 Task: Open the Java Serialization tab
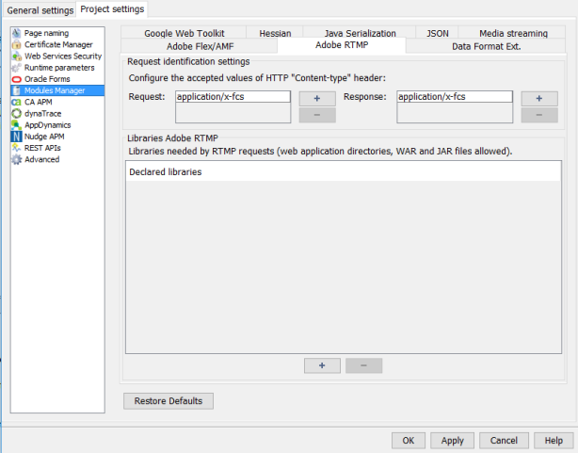[360, 33]
